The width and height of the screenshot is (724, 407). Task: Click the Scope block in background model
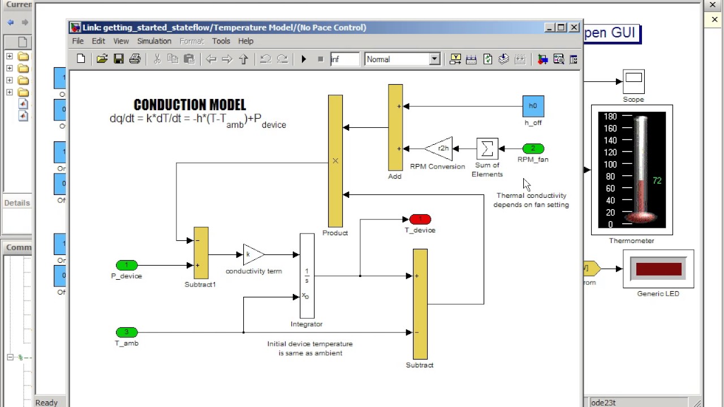point(633,82)
